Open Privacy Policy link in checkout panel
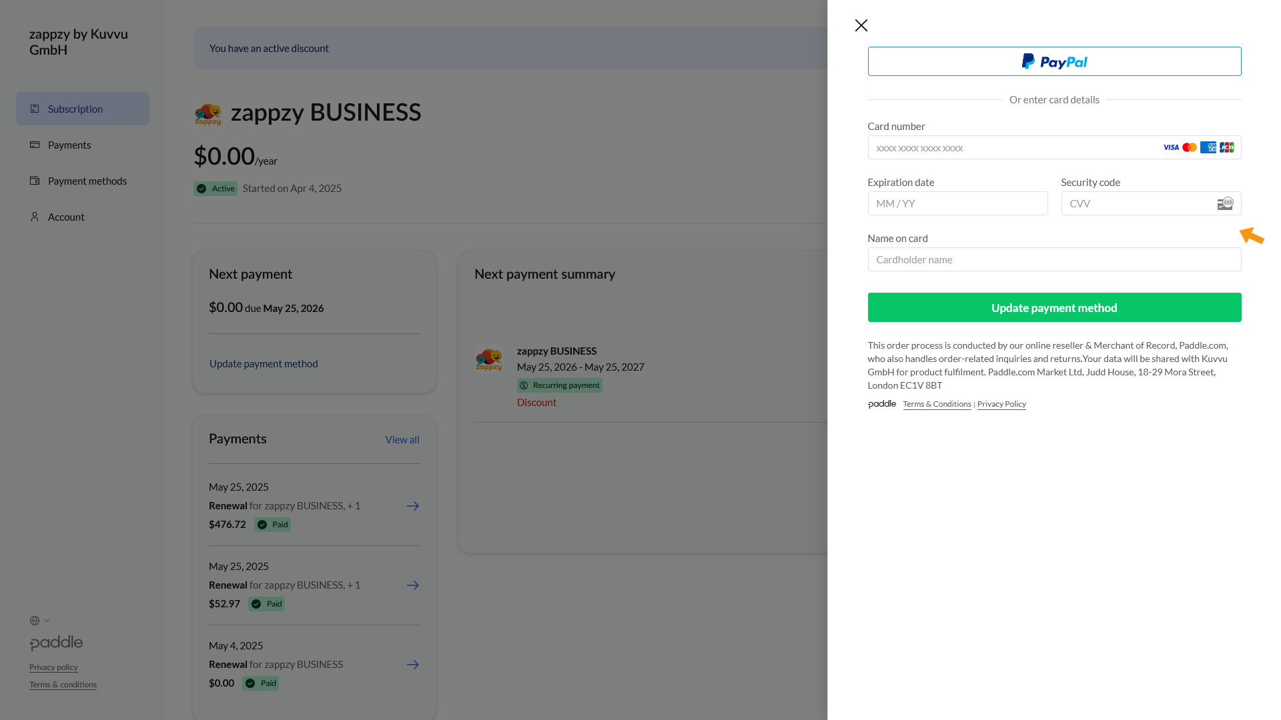 pyautogui.click(x=1001, y=405)
